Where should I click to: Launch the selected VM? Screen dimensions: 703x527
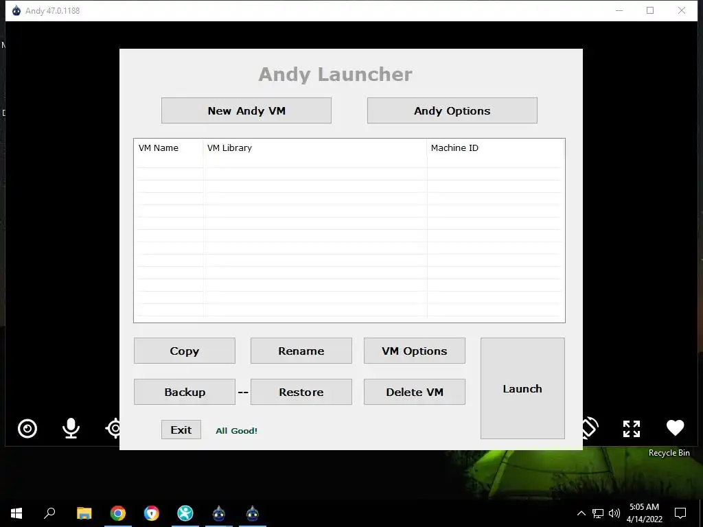[x=522, y=388]
